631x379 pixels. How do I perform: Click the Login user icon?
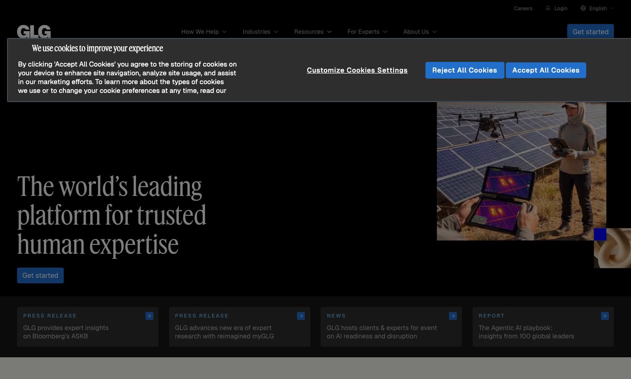pyautogui.click(x=548, y=8)
